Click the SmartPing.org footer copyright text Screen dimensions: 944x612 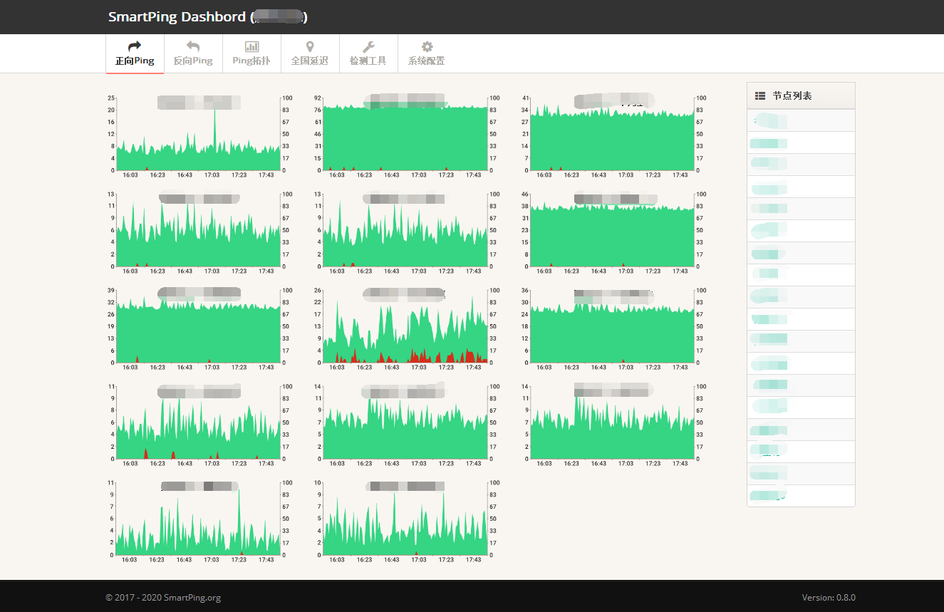click(x=163, y=598)
